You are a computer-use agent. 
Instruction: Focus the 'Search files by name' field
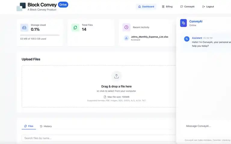(99, 138)
